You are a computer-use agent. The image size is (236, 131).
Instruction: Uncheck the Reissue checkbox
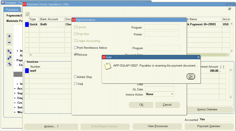point(75,54)
